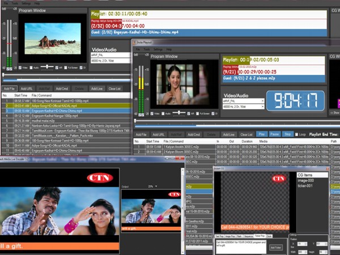Click the blue Stop button
The width and height of the screenshot is (340, 255).
[x=287, y=134]
